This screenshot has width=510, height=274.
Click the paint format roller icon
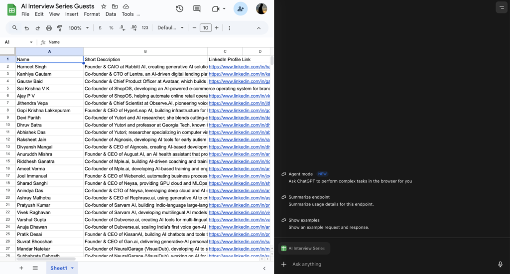tap(60, 28)
